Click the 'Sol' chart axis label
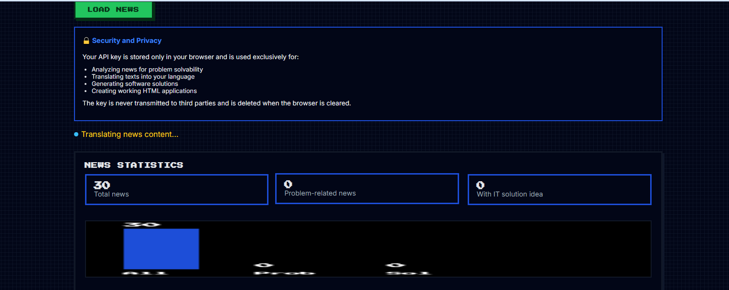729x290 pixels. click(409, 273)
